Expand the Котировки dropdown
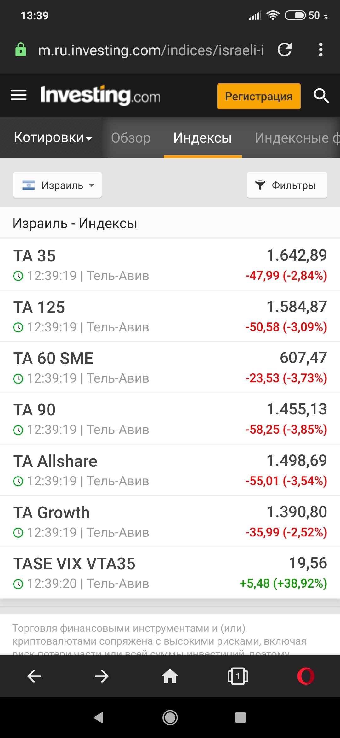340x738 pixels. (x=53, y=138)
